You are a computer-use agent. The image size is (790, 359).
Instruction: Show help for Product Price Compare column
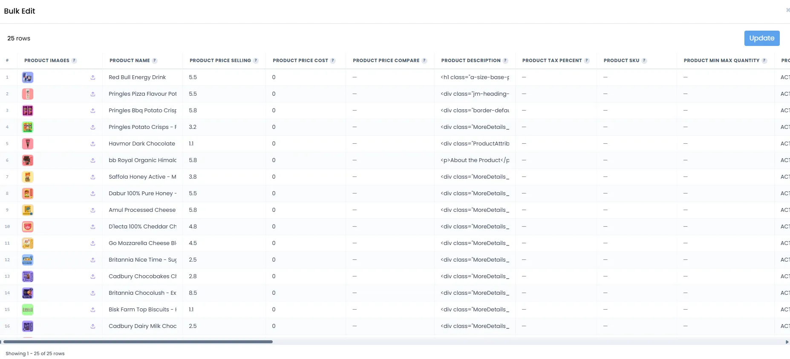[x=424, y=61]
